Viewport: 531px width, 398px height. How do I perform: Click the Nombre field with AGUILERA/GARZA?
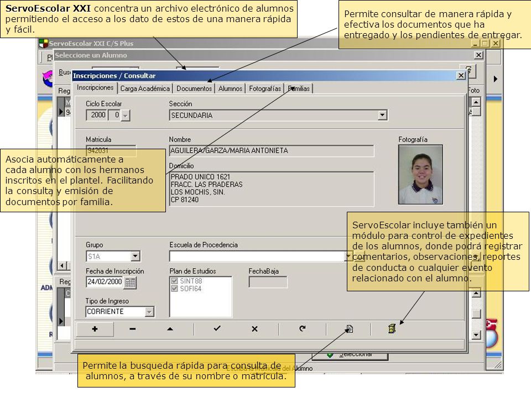271,150
